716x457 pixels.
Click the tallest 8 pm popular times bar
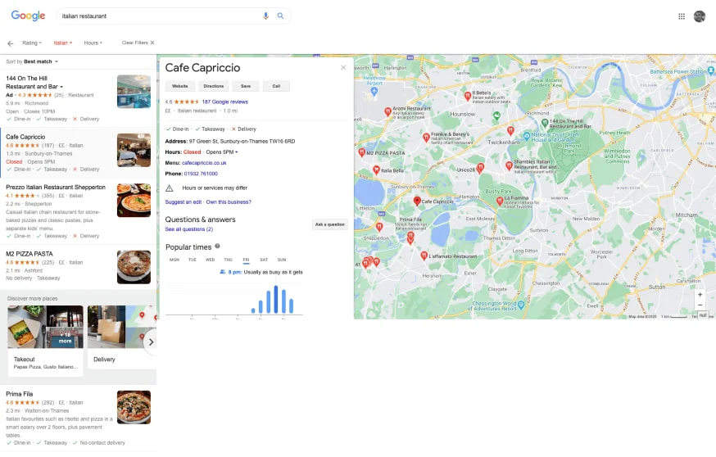(x=276, y=300)
